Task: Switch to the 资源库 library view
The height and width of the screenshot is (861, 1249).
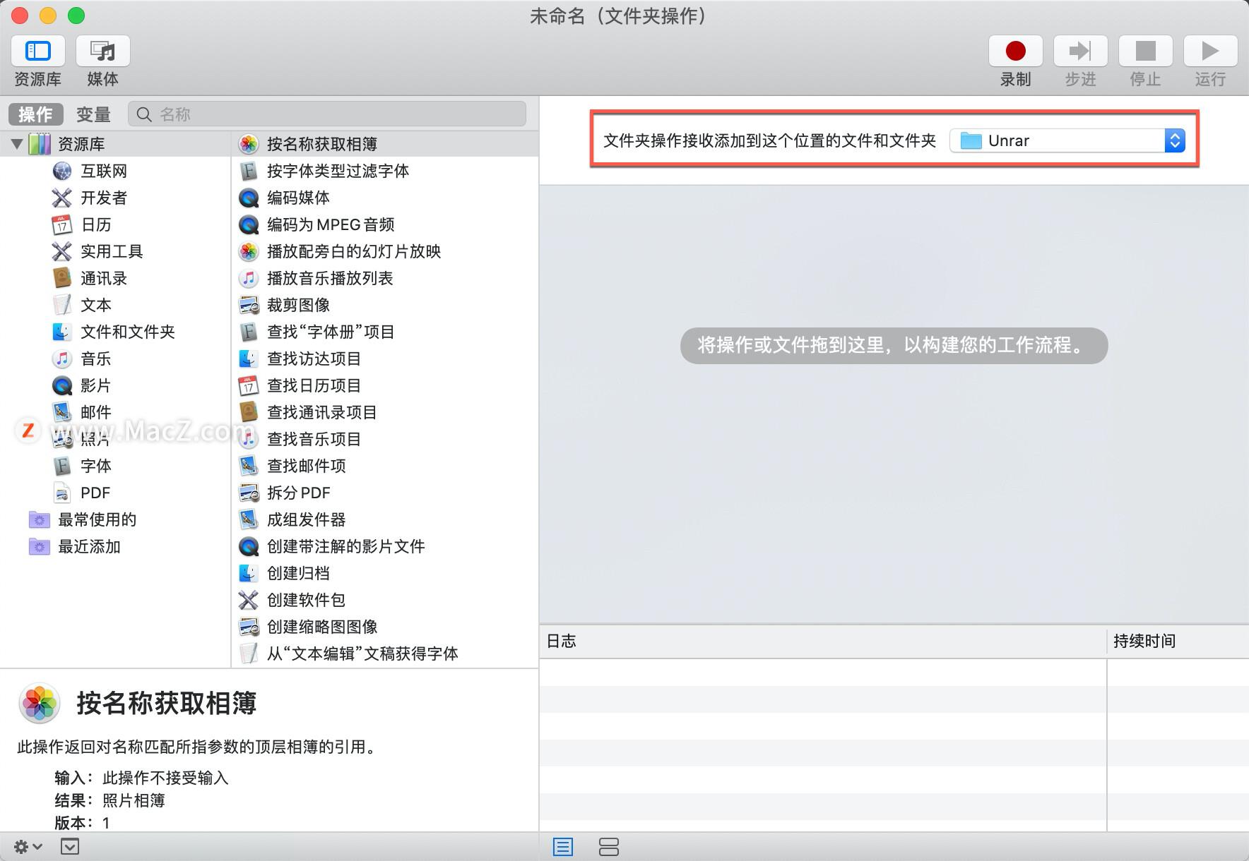Action: (37, 60)
